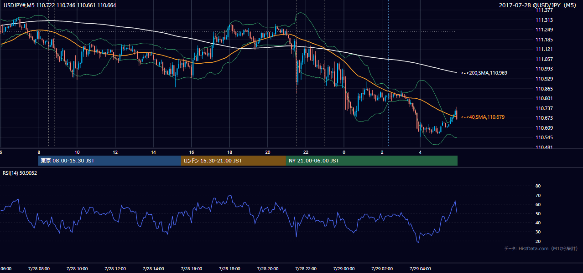The image size is (583, 273).
Task: Click the 110.865 price axis label
Action: (x=544, y=89)
